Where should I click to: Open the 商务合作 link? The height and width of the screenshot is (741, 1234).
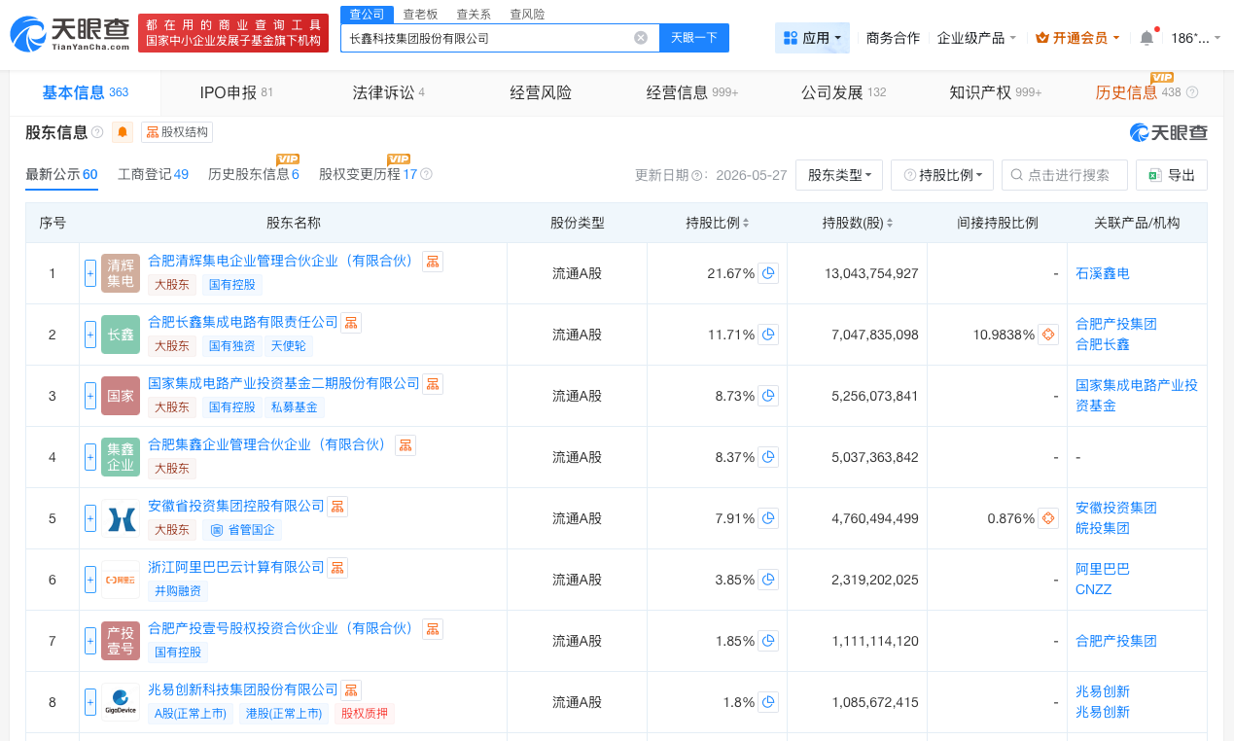click(893, 38)
